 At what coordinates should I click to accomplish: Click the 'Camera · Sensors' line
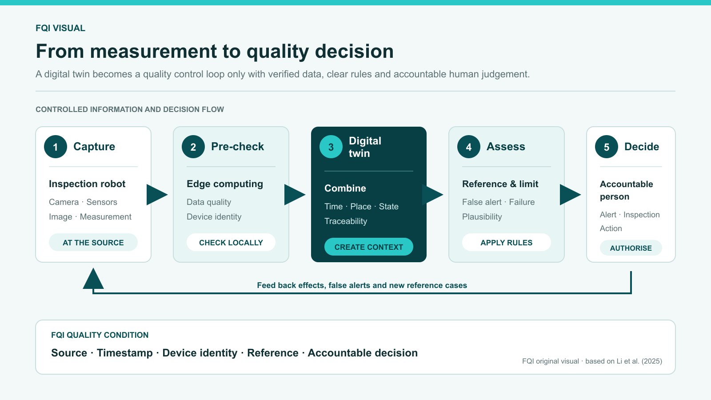click(83, 202)
